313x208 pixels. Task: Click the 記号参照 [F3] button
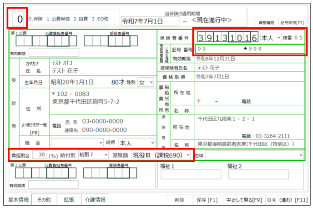coord(291,21)
